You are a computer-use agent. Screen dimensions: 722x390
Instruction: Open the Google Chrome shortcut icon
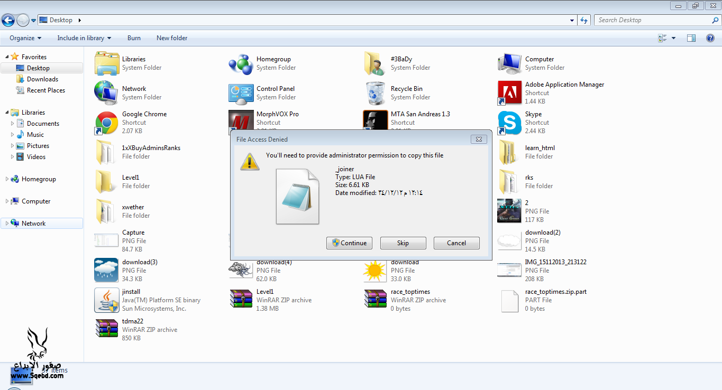click(x=106, y=123)
